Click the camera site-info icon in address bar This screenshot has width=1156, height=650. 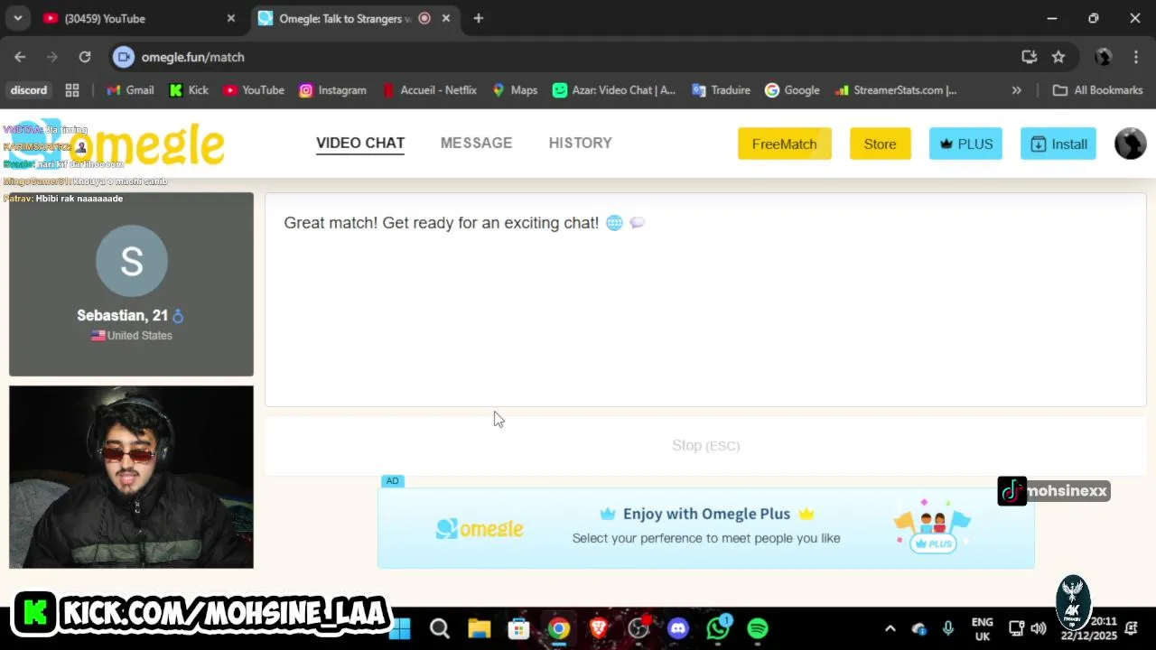[x=124, y=57]
